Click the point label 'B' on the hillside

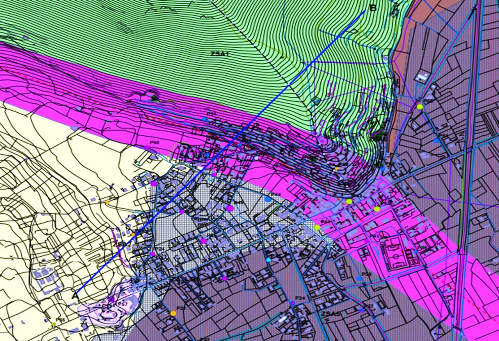point(373,8)
